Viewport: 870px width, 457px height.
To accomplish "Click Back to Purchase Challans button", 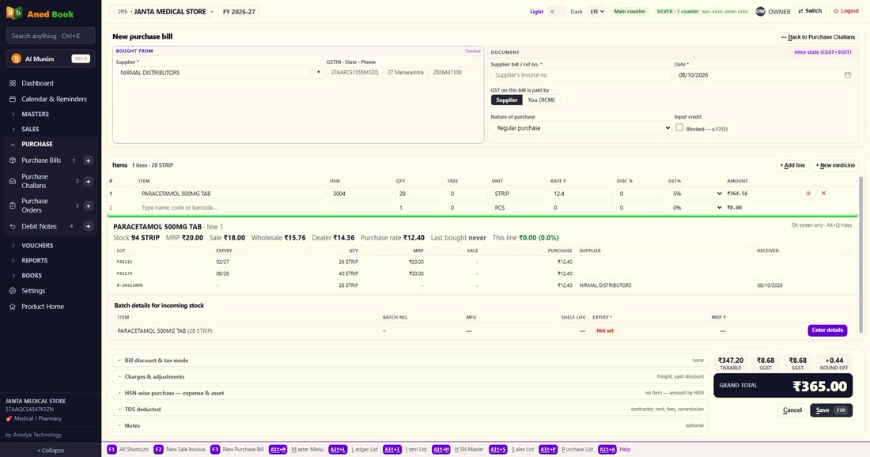I will coord(818,37).
